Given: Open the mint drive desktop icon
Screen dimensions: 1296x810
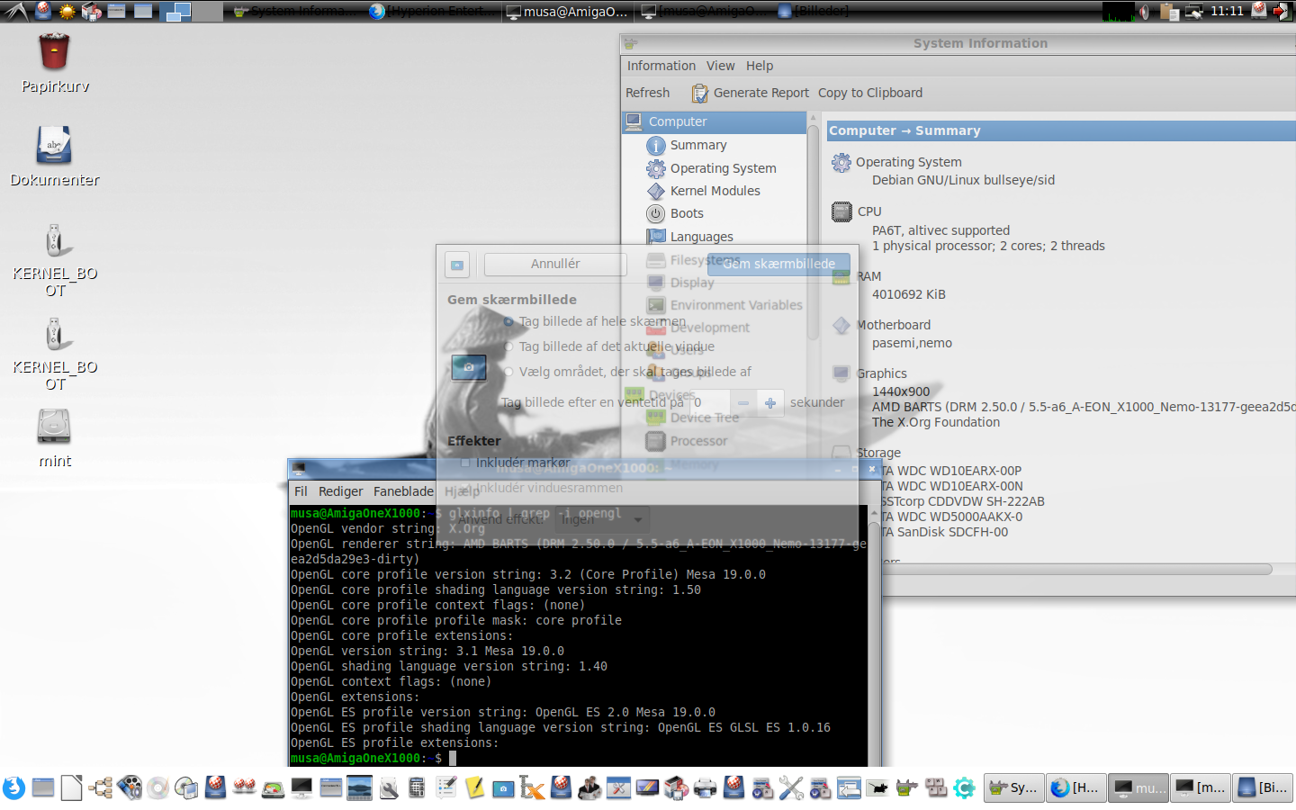Looking at the screenshot, I should (54, 427).
